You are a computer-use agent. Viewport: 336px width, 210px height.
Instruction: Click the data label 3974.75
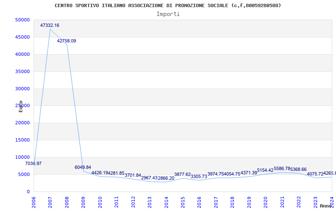216,174
